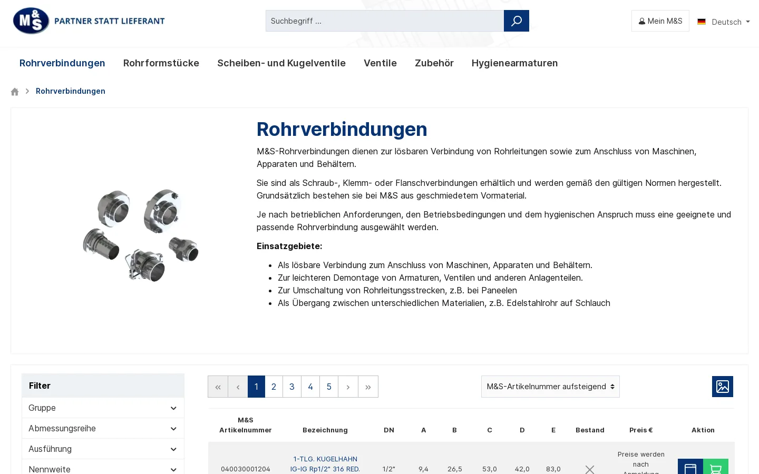Go to next page arrow

tap(348, 387)
